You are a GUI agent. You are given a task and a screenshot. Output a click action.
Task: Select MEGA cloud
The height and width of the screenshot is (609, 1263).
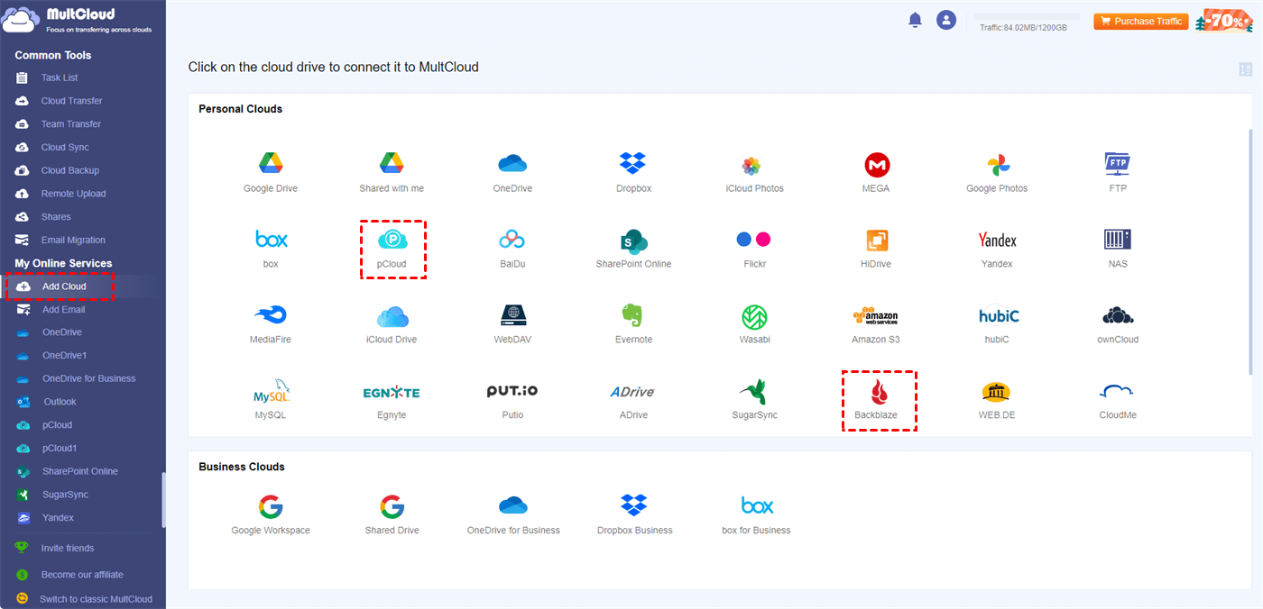coord(876,172)
